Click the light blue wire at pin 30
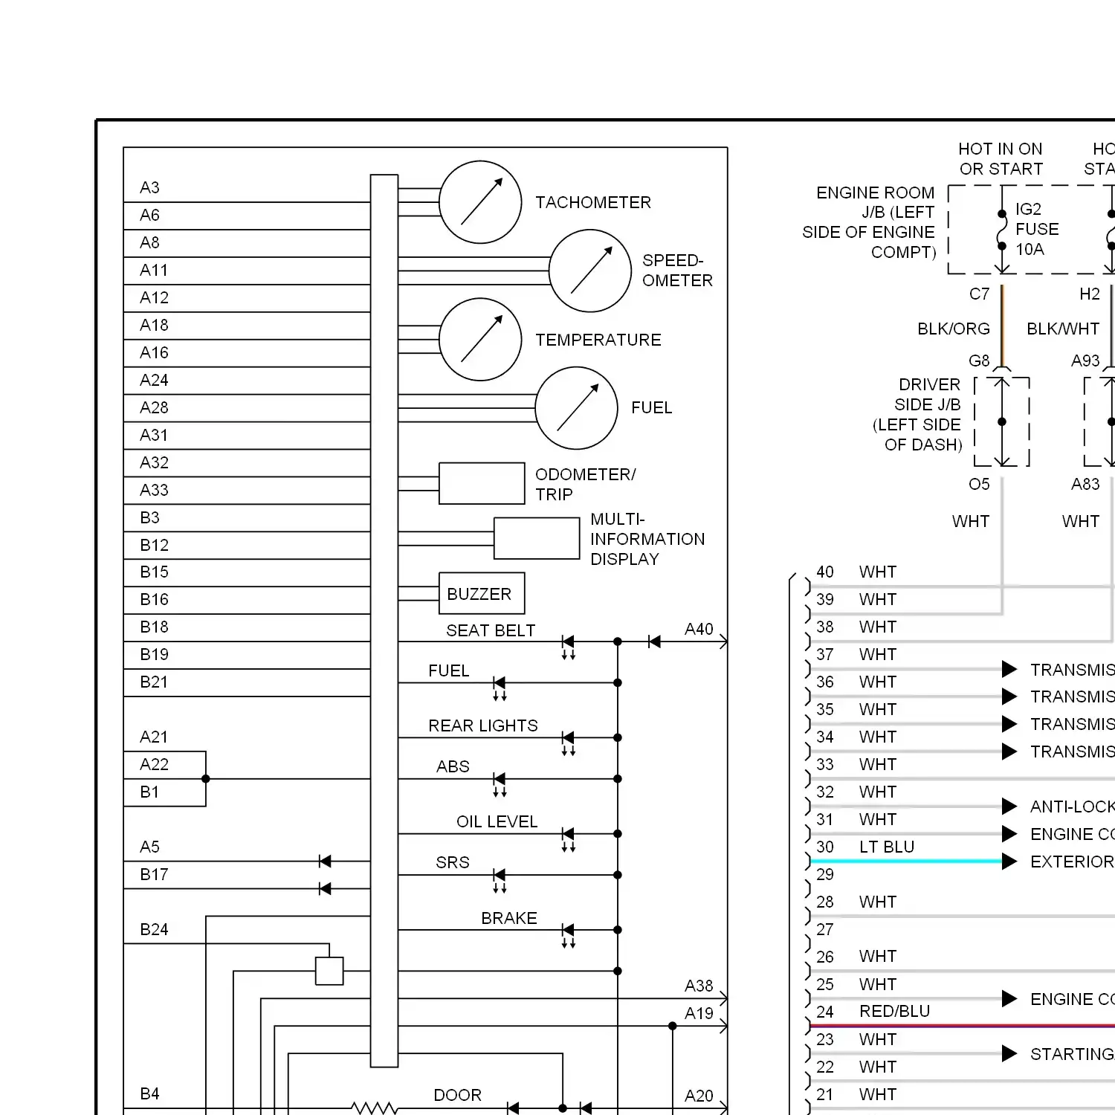Screen dimensions: 1115x1115 (905, 862)
